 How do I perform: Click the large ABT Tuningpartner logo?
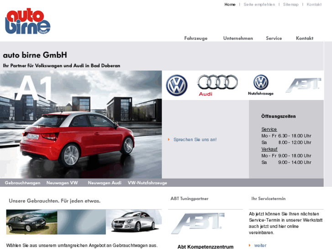click(x=198, y=223)
